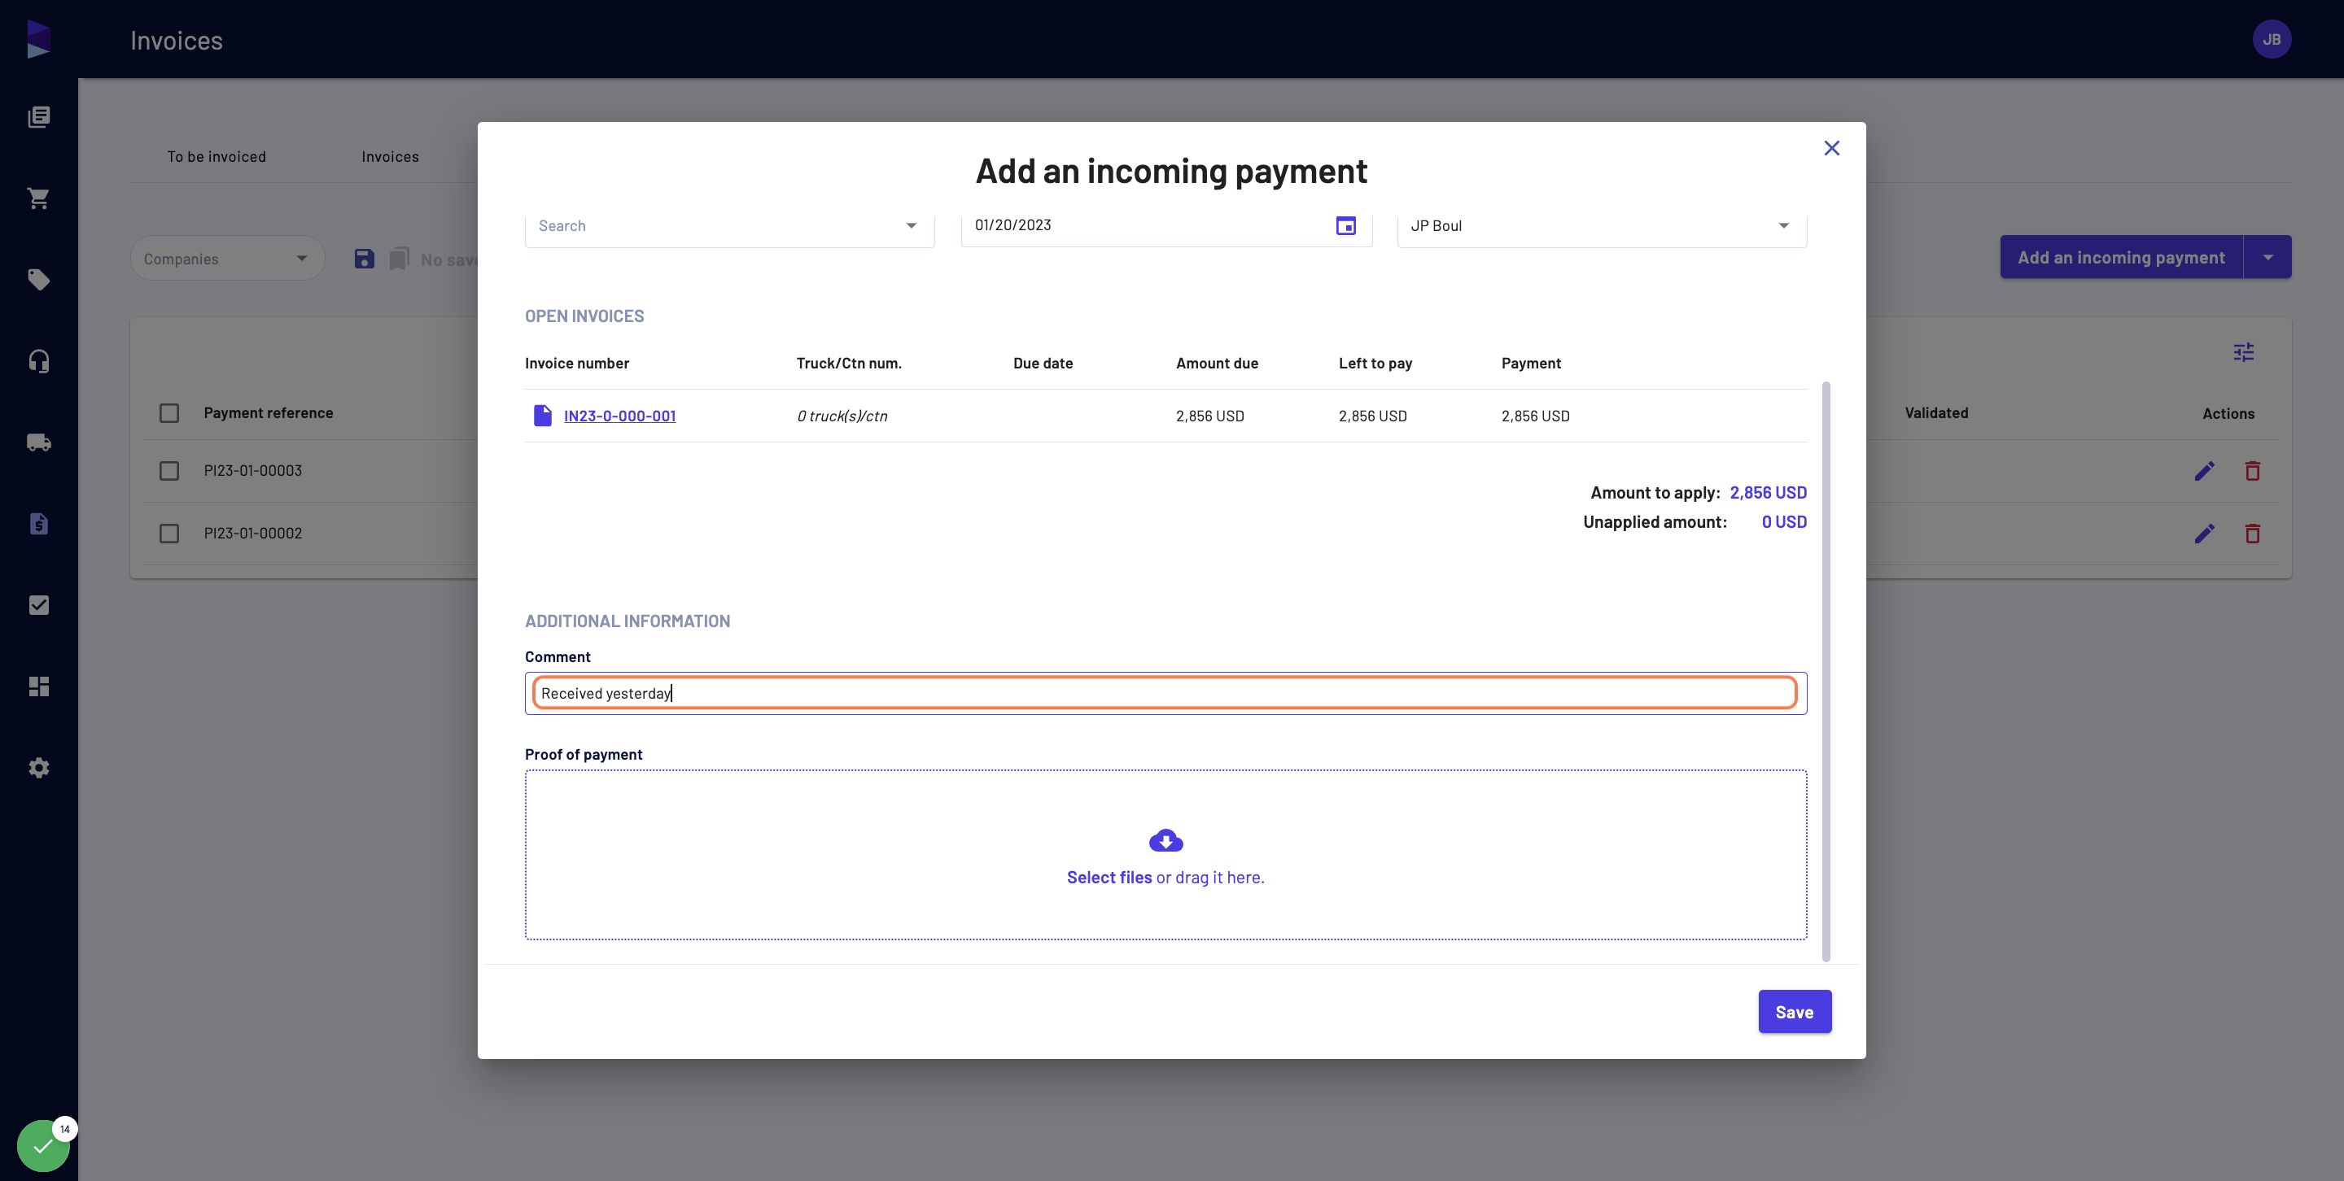This screenshot has width=2344, height=1181.
Task: Open the price tag sidebar icon
Action: pos(38,280)
